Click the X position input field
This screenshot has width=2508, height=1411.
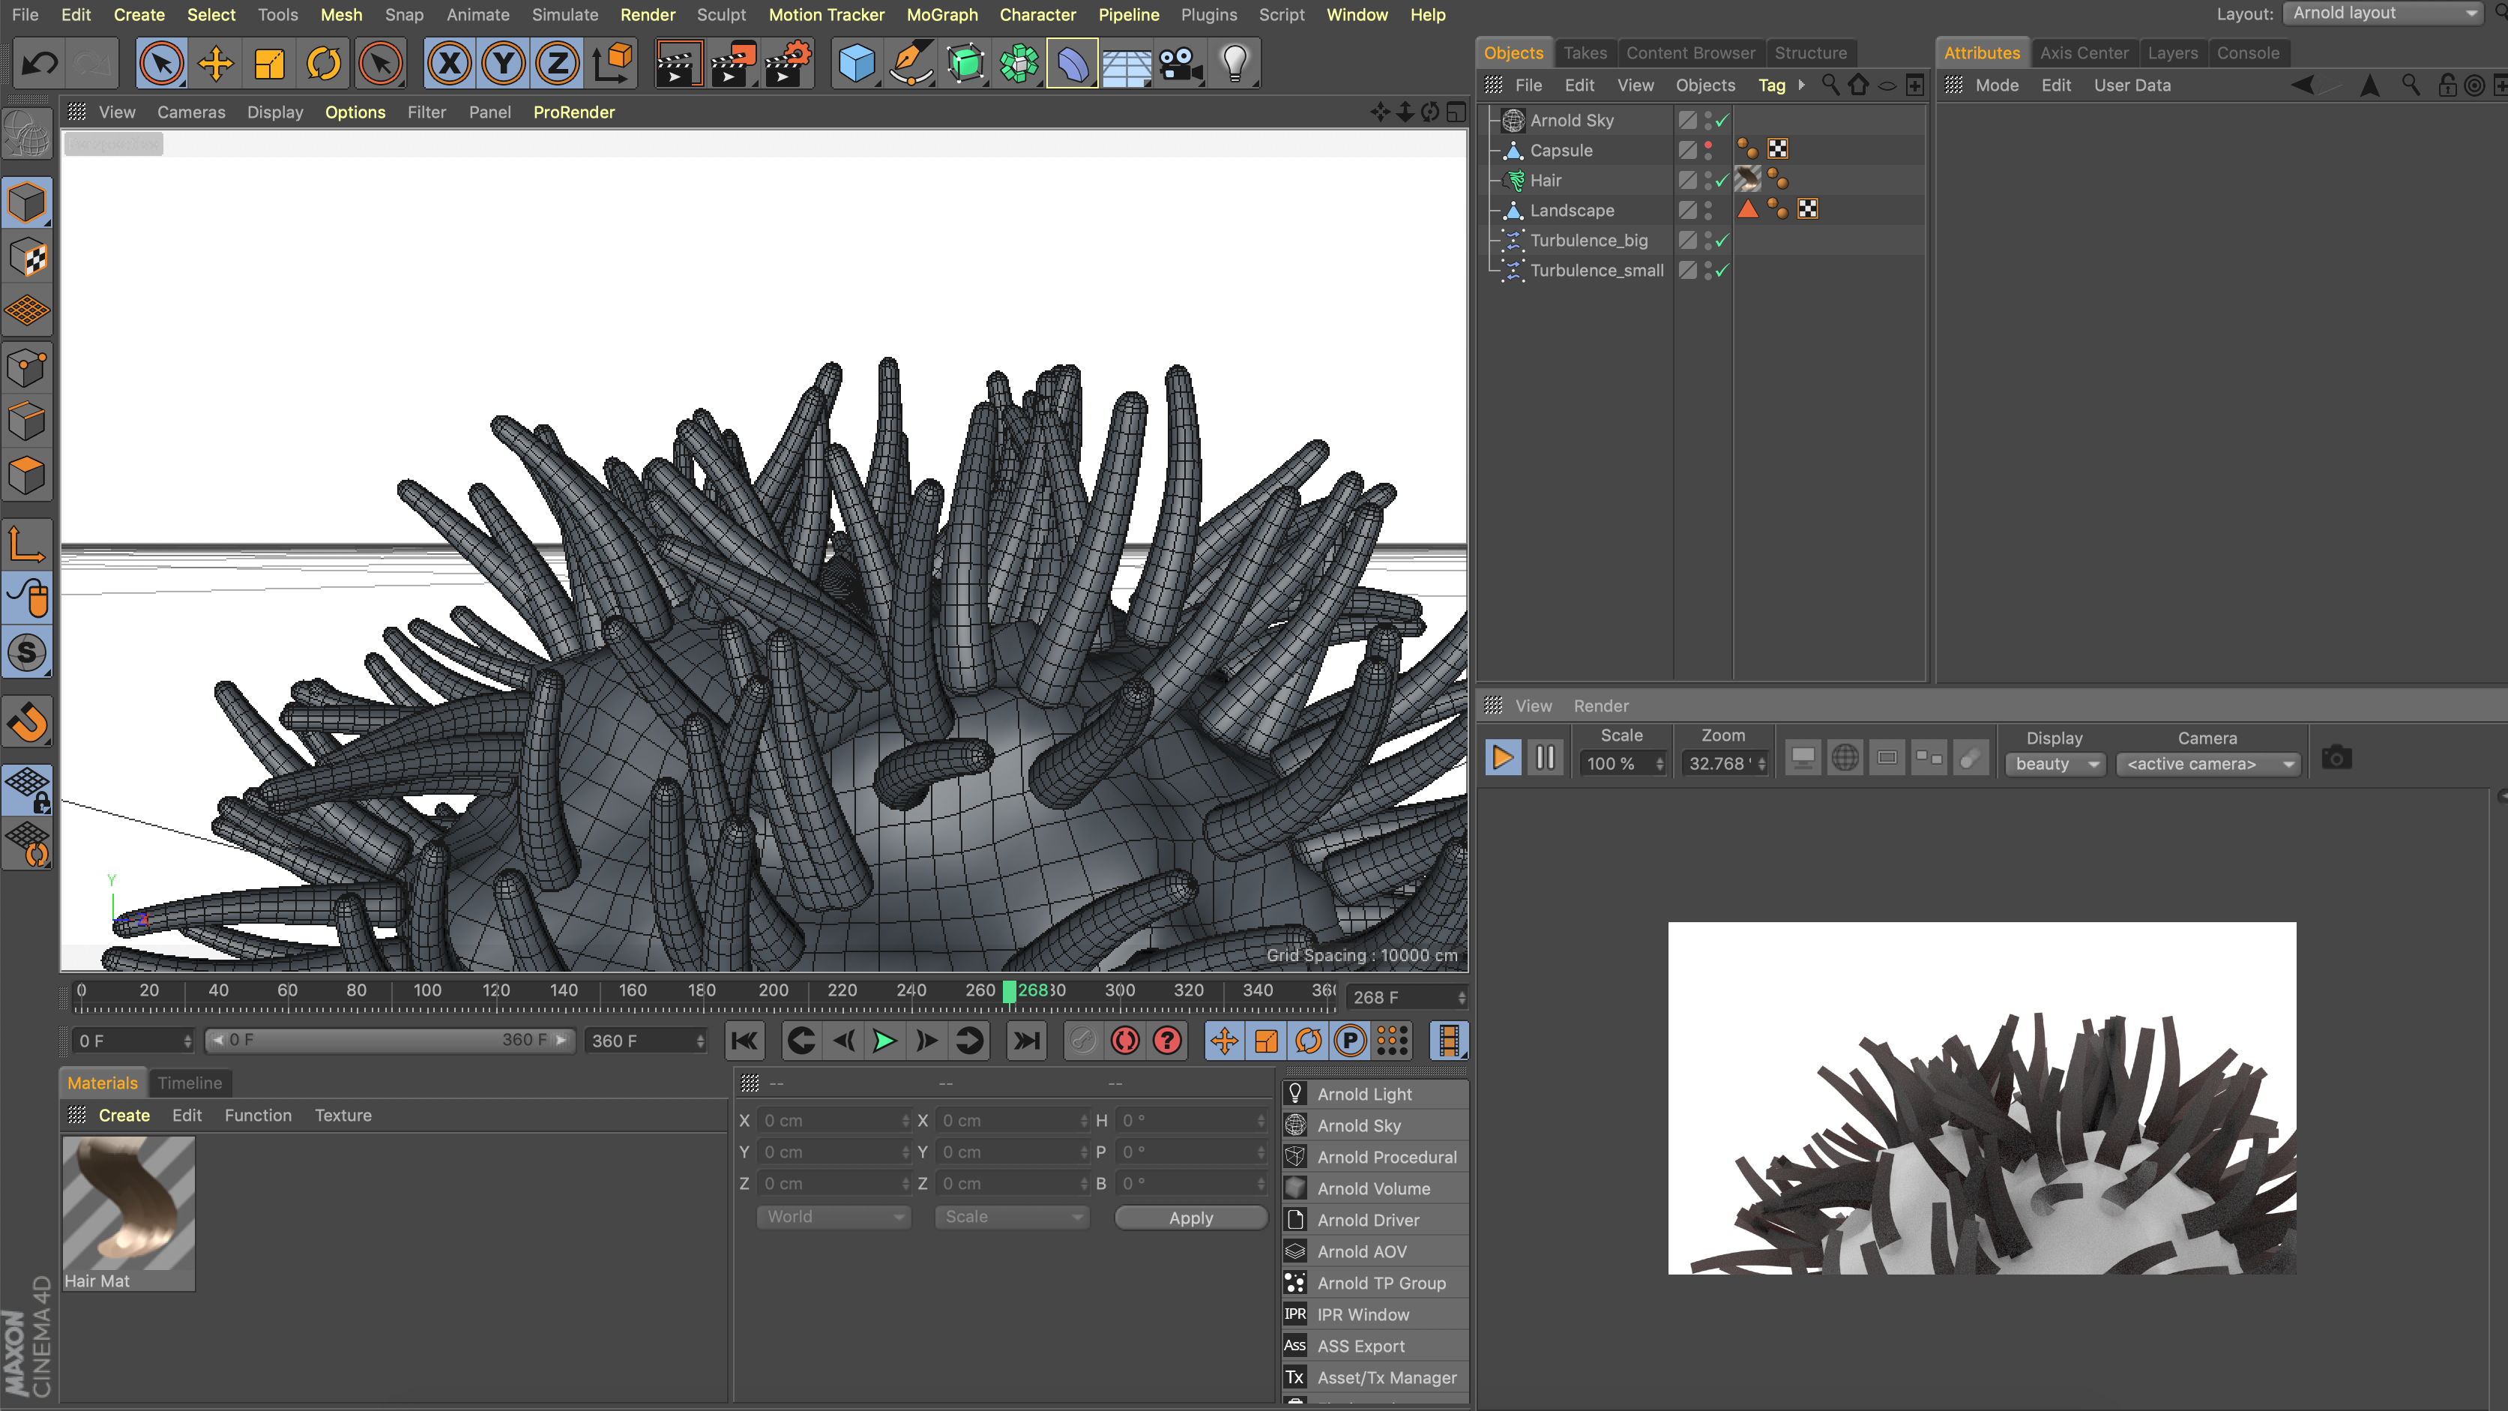[x=834, y=1121]
